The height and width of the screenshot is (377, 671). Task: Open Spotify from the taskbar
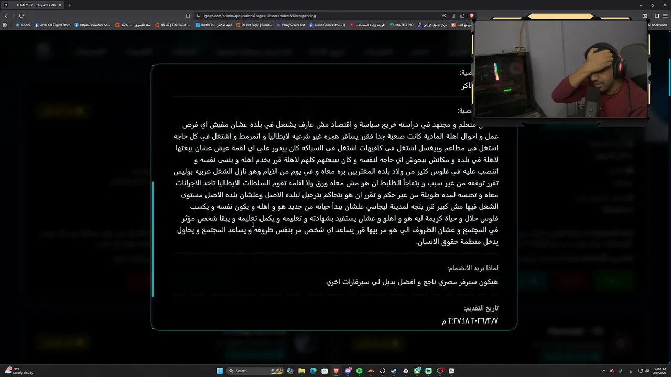[359, 371]
